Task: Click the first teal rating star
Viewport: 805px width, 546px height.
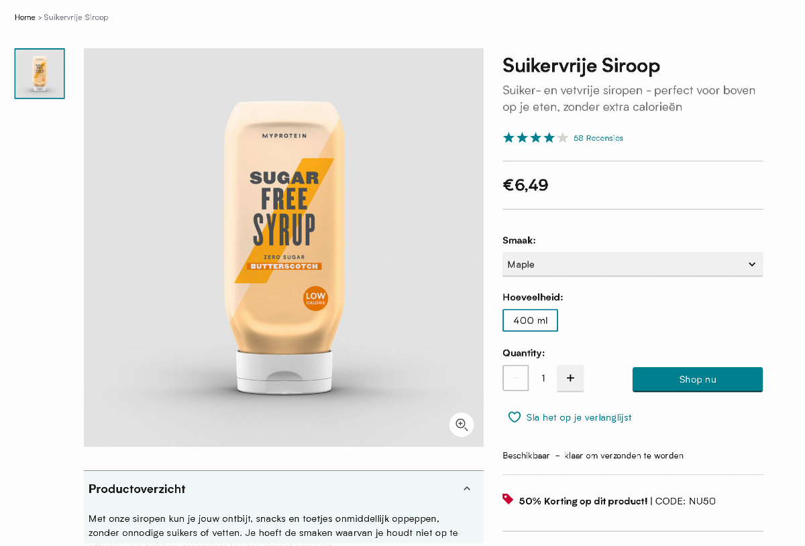Action: pos(508,138)
